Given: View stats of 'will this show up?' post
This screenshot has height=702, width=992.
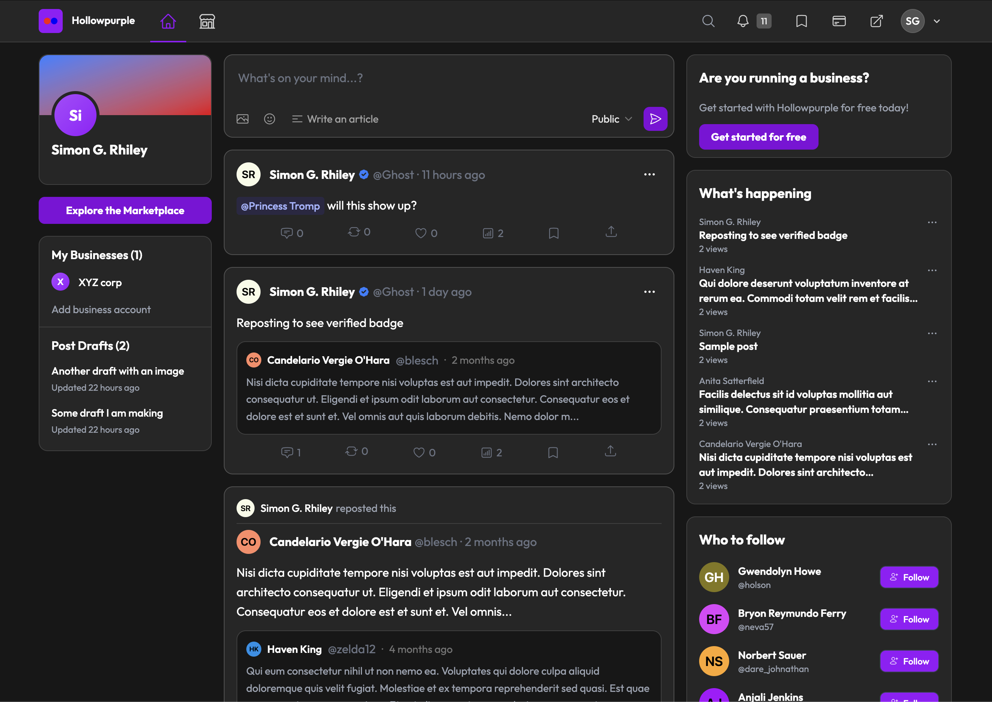Looking at the screenshot, I should (x=493, y=233).
